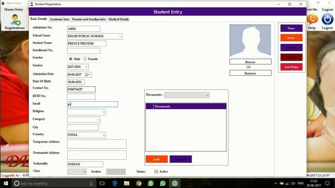Show hidden system tray icons
The height and width of the screenshot is (188, 335).
pyautogui.click(x=276, y=183)
